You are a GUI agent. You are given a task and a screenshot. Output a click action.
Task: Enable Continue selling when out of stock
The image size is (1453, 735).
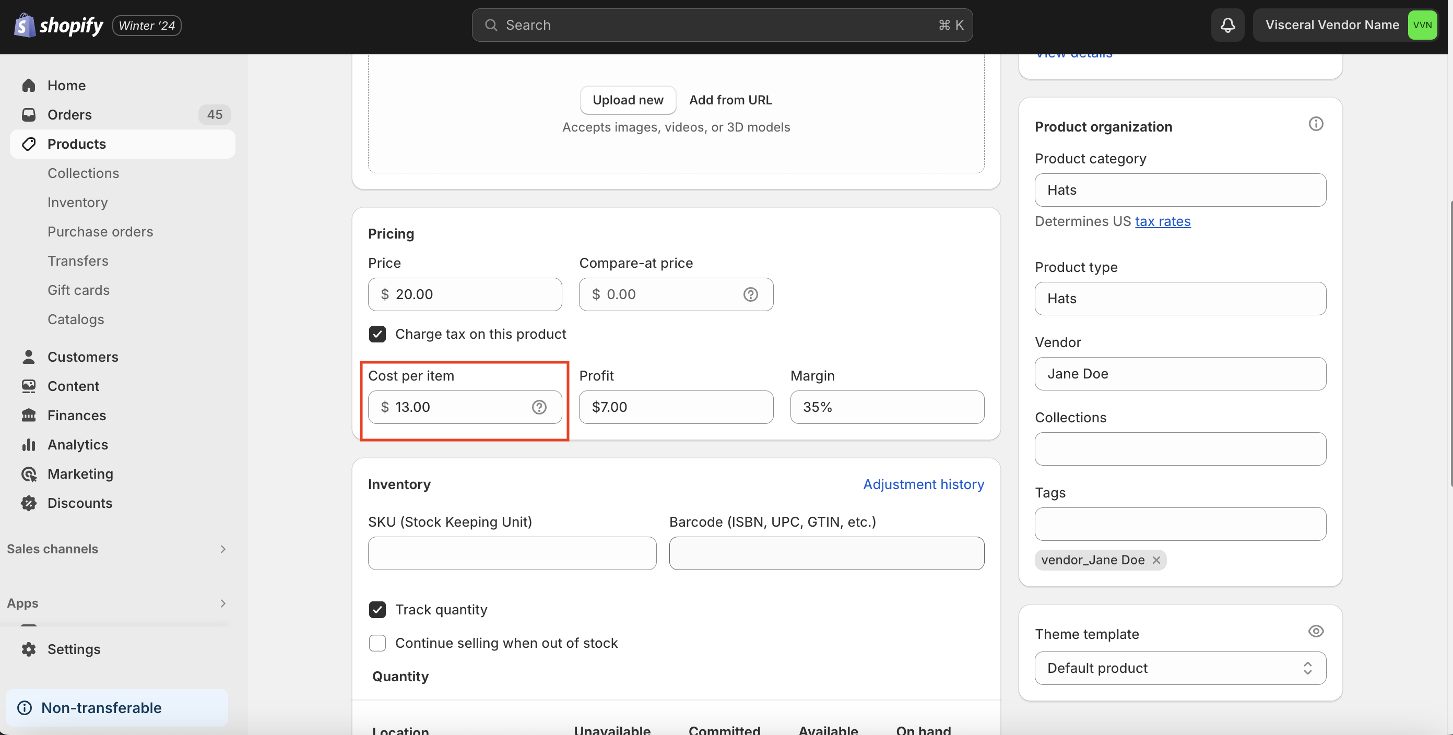377,643
